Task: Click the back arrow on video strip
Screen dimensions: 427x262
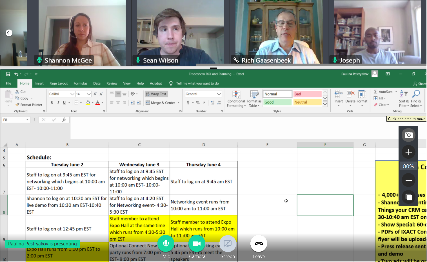Action: (9, 33)
